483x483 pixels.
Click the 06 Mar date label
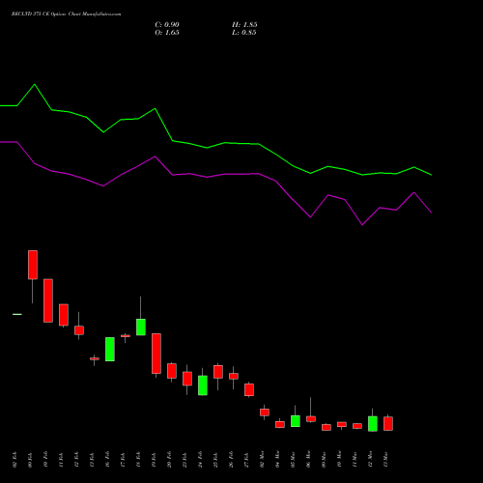[x=309, y=459]
